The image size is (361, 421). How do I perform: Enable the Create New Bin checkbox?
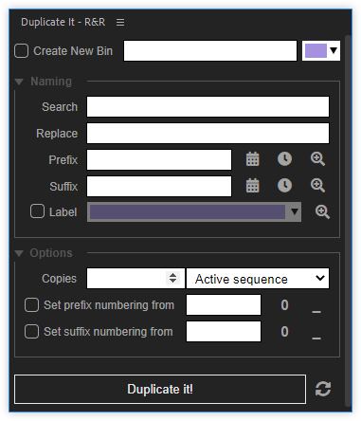tap(22, 51)
